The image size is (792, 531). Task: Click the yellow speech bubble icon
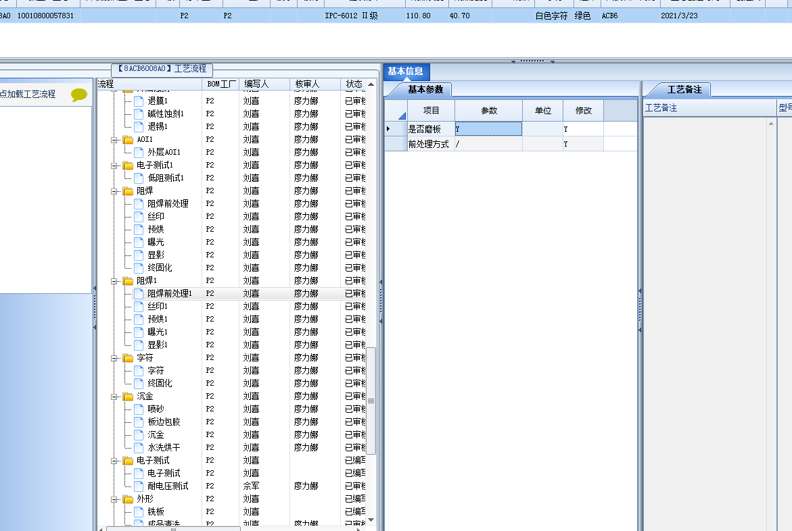click(79, 95)
